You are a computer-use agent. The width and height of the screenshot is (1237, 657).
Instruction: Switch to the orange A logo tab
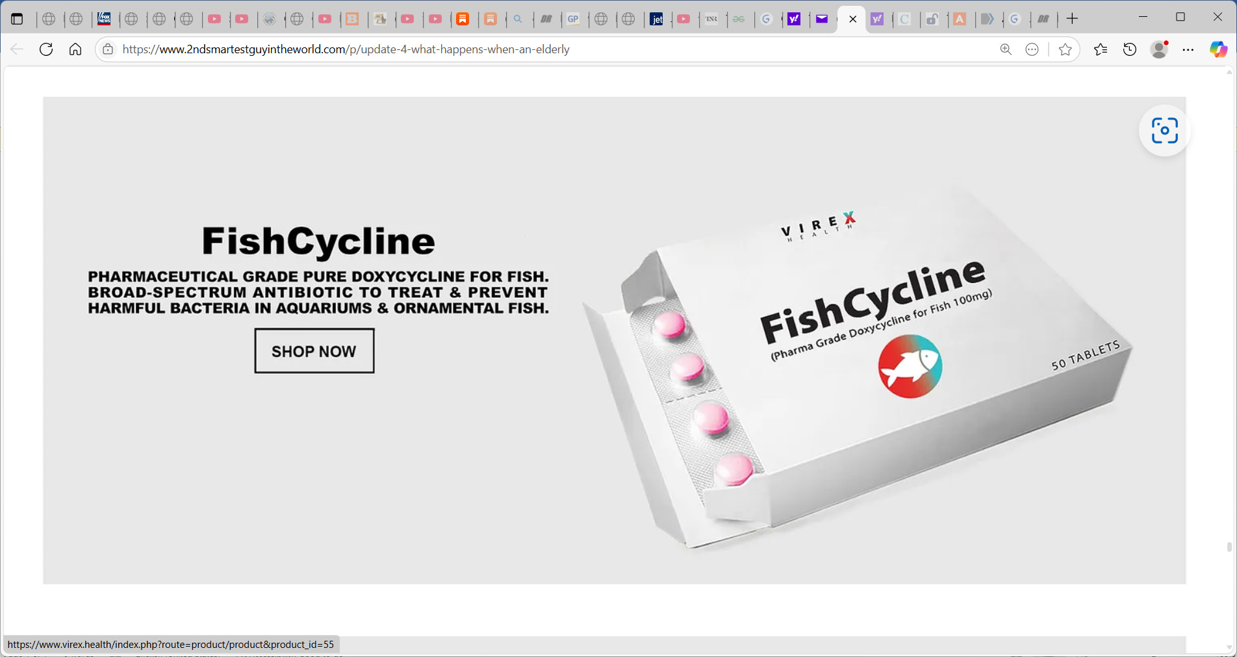(x=960, y=19)
